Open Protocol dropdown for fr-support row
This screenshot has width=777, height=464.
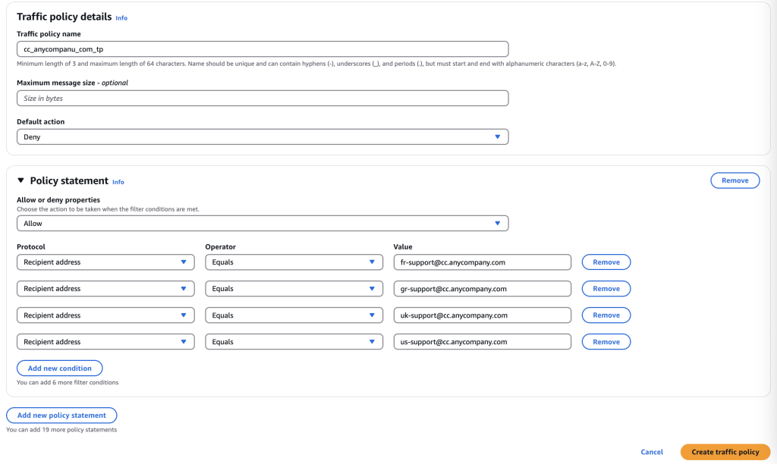click(105, 262)
